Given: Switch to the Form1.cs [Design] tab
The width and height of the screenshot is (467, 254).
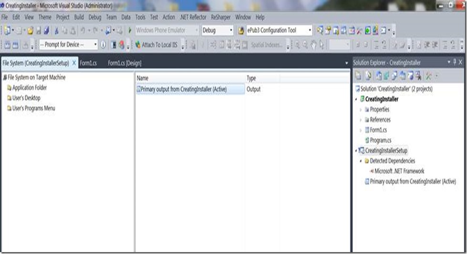Looking at the screenshot, I should 125,63.
